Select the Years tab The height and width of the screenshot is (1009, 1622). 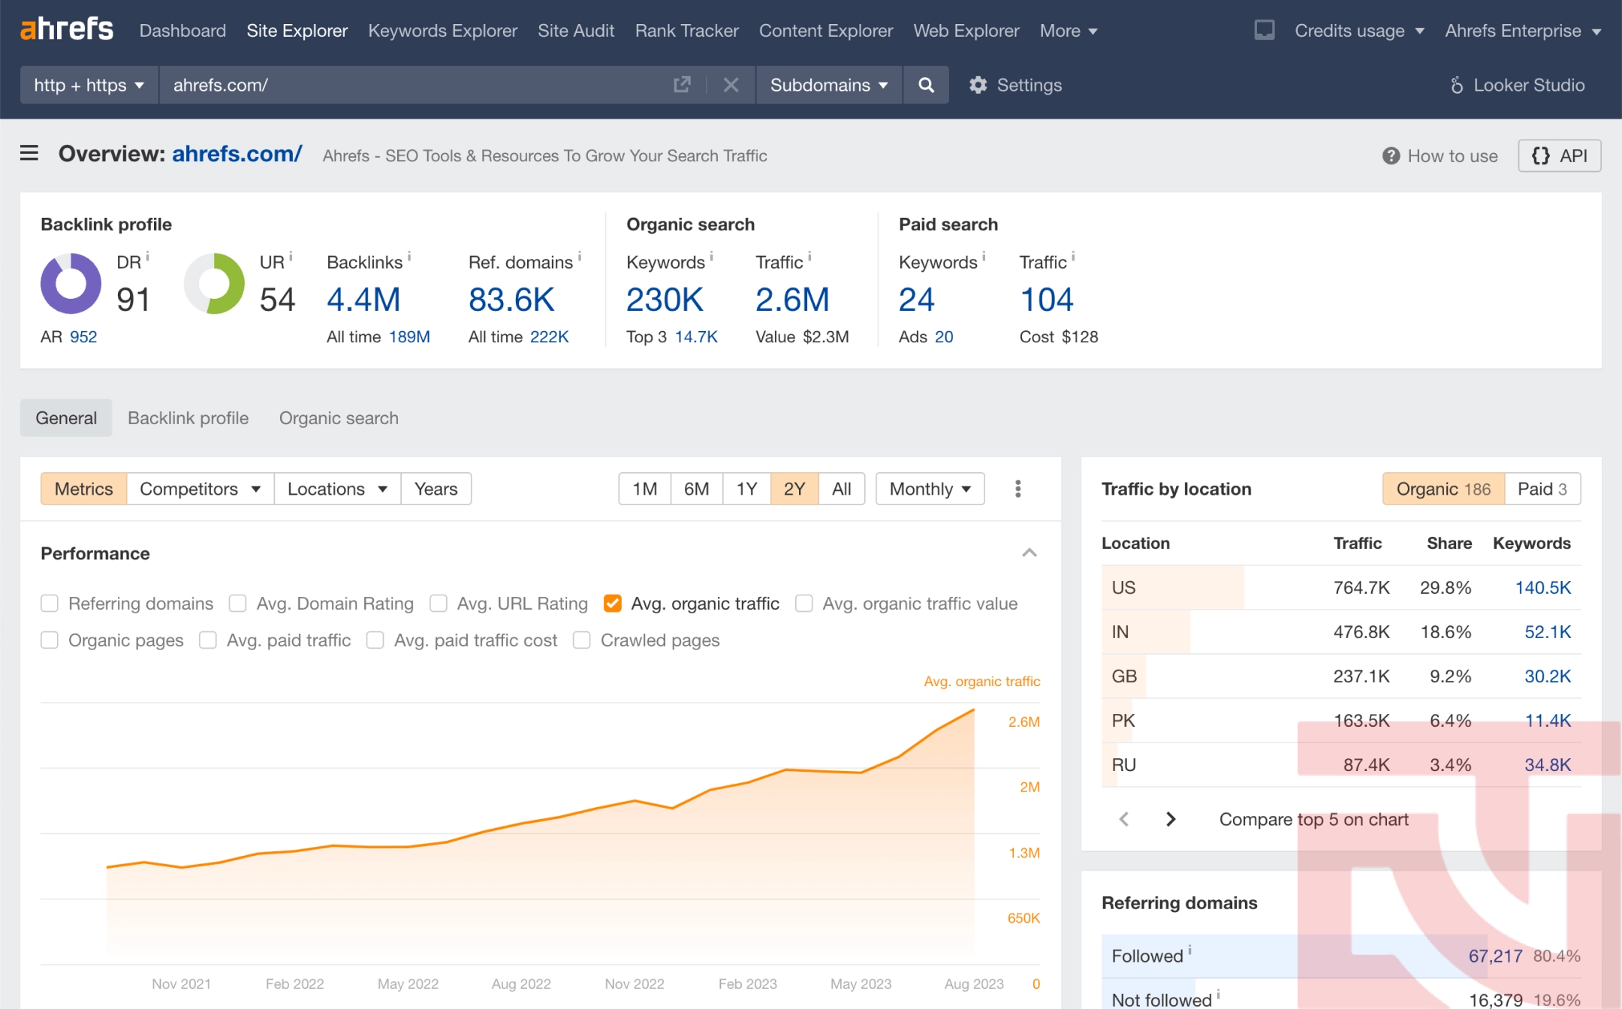coord(436,489)
